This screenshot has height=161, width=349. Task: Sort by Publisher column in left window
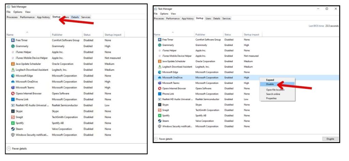(57, 35)
